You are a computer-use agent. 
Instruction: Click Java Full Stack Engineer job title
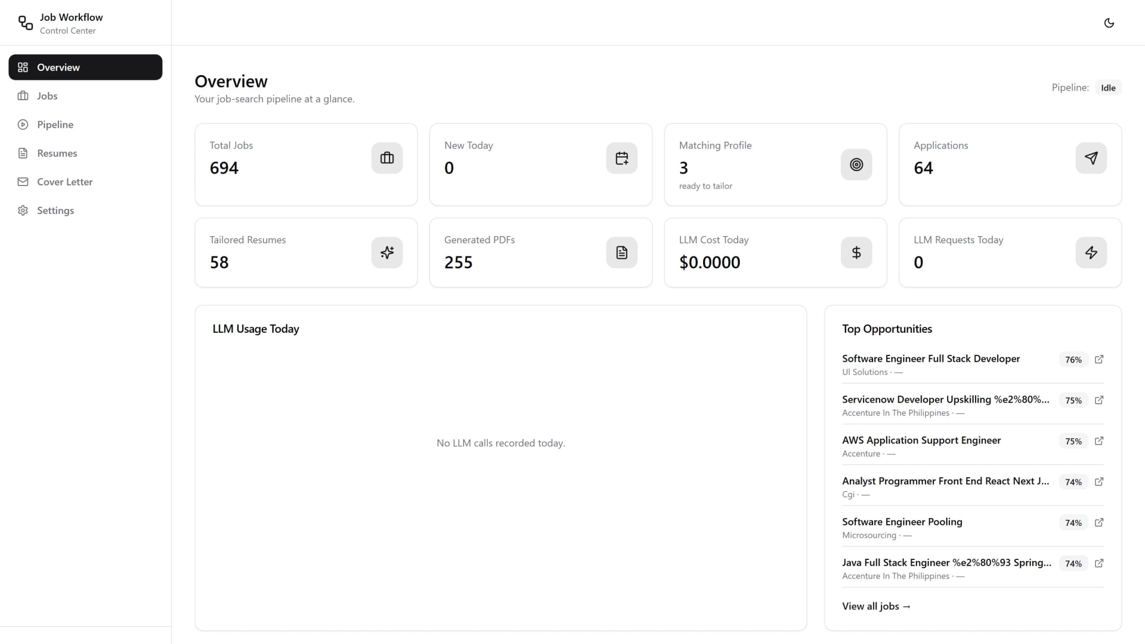coord(947,562)
